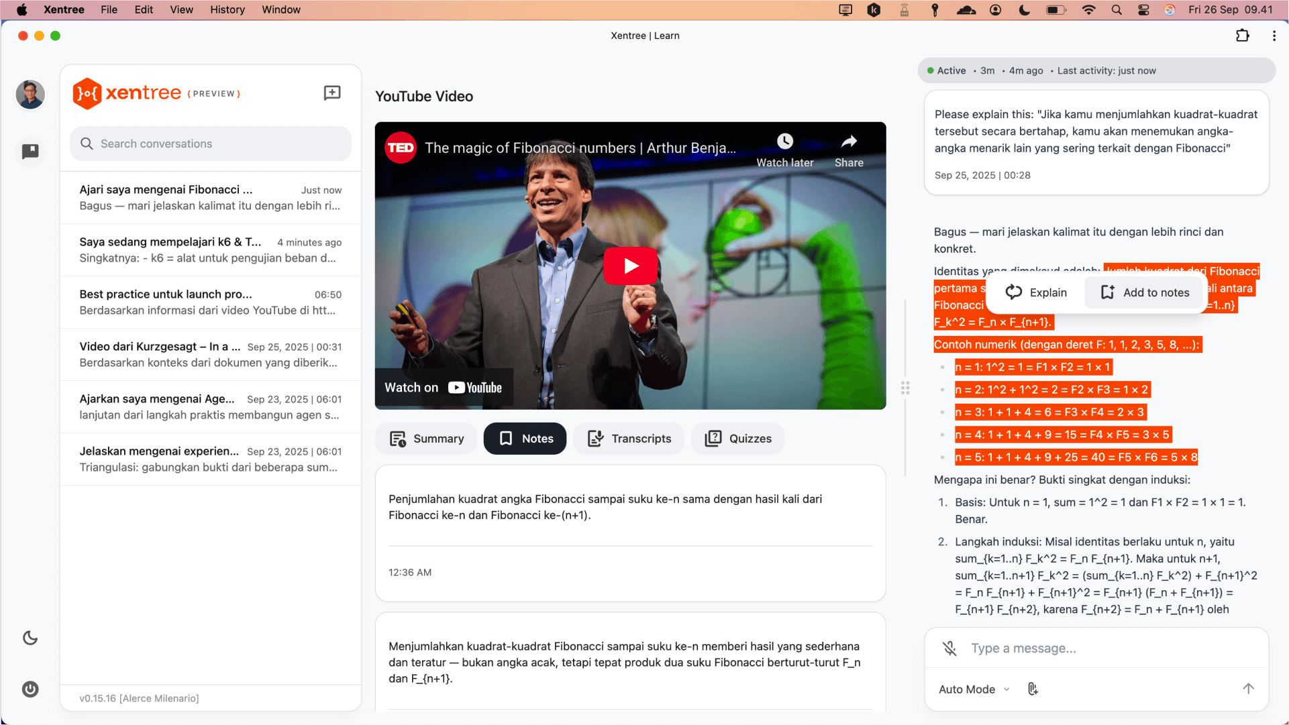Switch to the Transcripts tab
Image resolution: width=1289 pixels, height=725 pixels.
[629, 439]
